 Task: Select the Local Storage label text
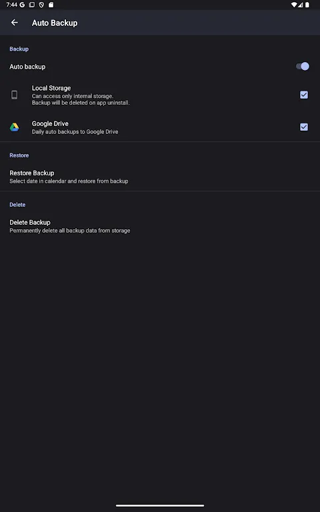click(51, 88)
